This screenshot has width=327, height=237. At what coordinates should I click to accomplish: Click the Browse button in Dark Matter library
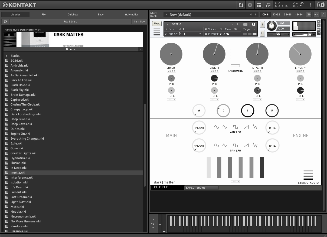click(70, 49)
